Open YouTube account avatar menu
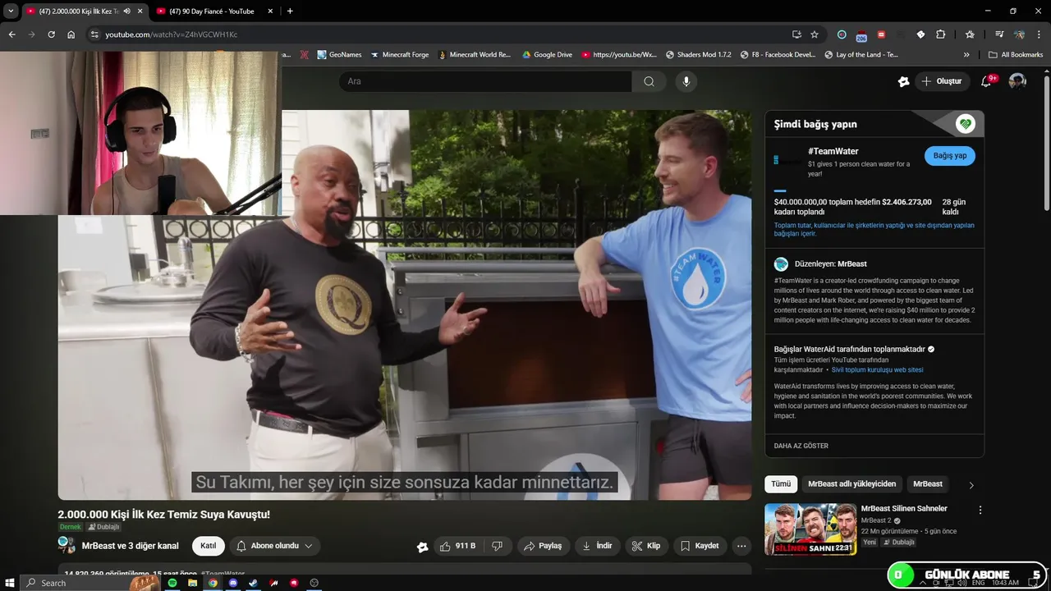 [1017, 81]
